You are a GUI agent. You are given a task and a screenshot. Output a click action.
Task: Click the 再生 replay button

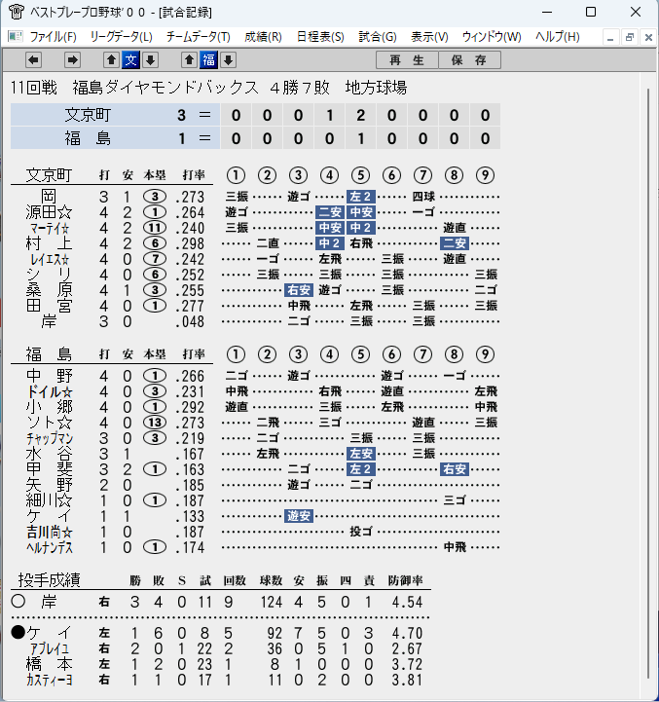coord(407,60)
